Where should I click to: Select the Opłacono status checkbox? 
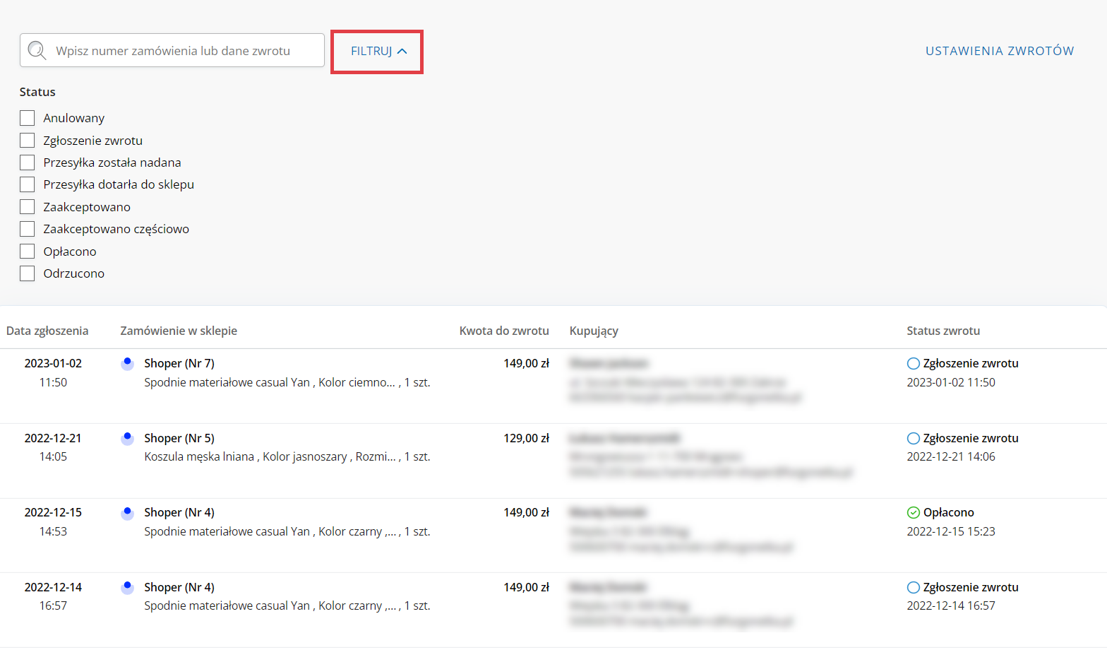click(x=28, y=252)
